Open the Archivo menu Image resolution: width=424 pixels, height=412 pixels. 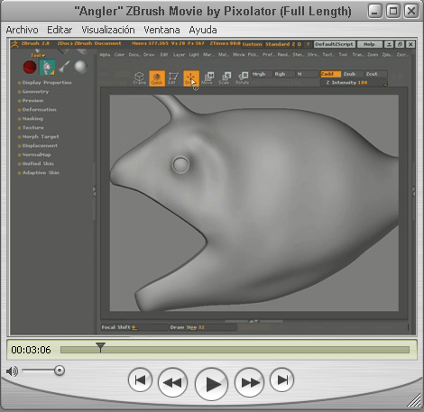point(22,30)
